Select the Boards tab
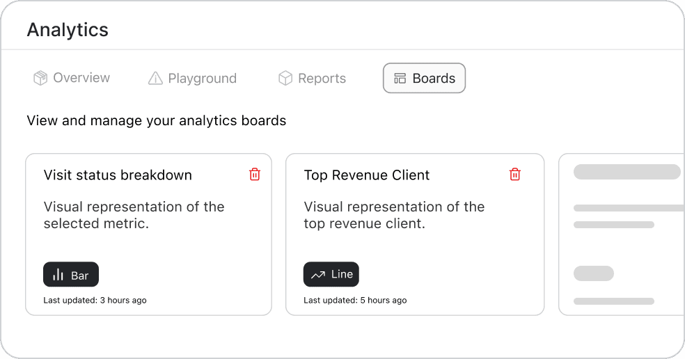 click(424, 79)
